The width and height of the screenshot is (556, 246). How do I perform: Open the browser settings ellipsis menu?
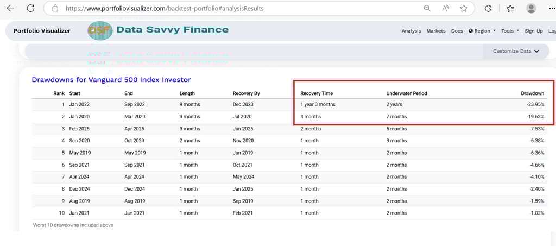point(552,8)
